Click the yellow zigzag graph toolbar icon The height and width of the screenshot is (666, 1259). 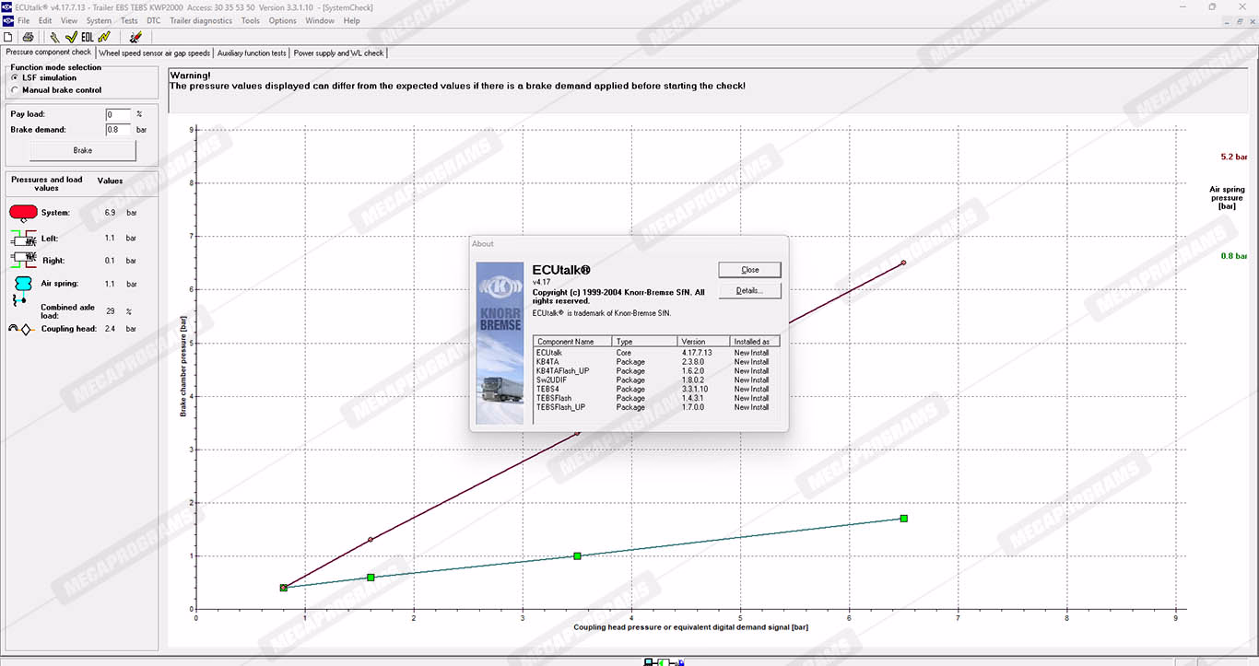[x=104, y=37]
